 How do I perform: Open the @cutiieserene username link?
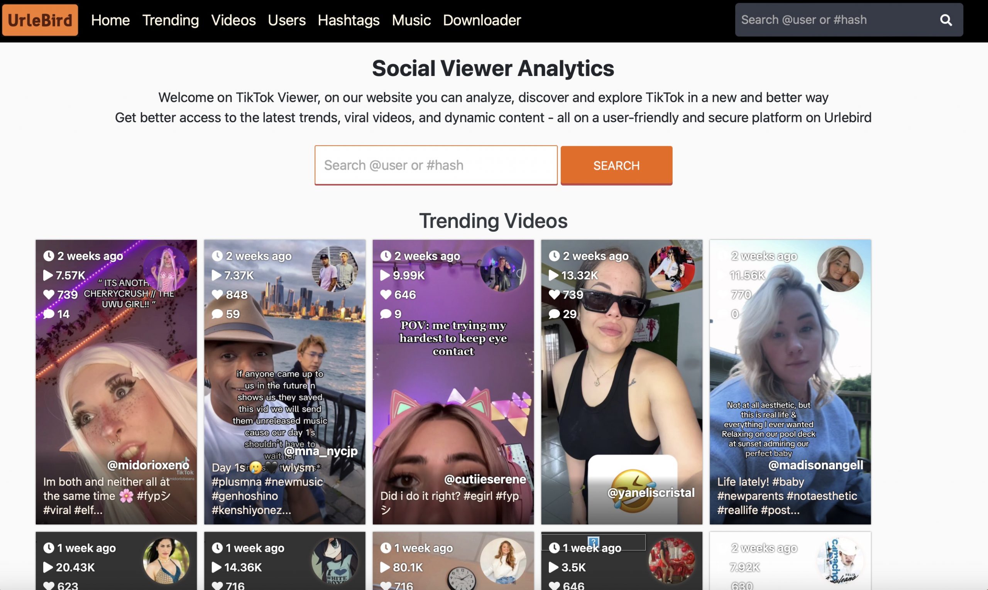(x=485, y=479)
